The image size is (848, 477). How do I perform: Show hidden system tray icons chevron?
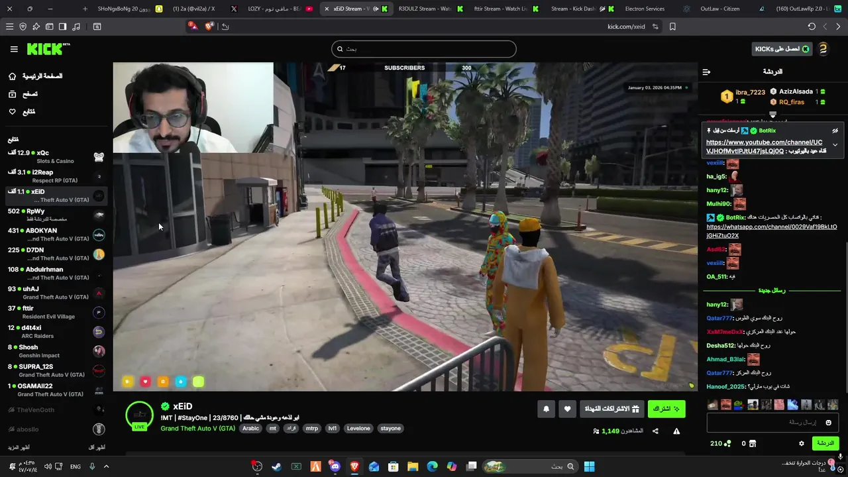(x=107, y=466)
